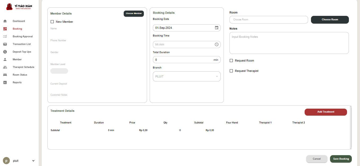Enable the Request Room checkbox
The image size is (360, 166).
(231, 61)
